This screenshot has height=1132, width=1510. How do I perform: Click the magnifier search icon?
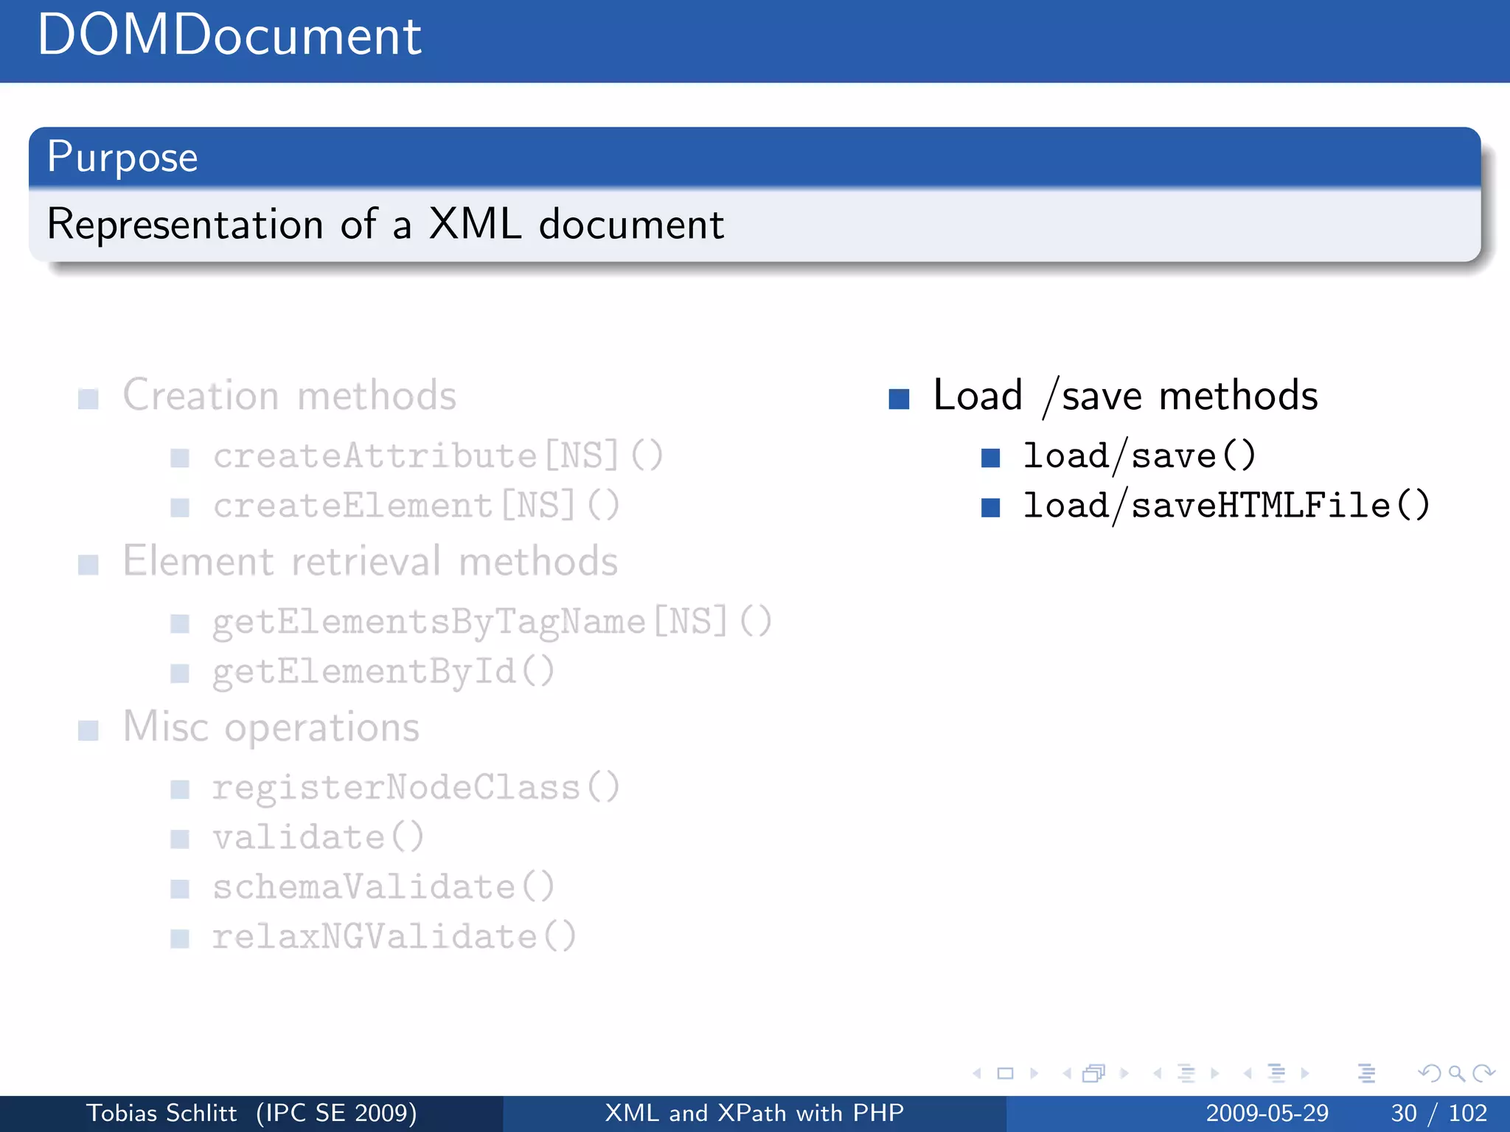1456,1074
